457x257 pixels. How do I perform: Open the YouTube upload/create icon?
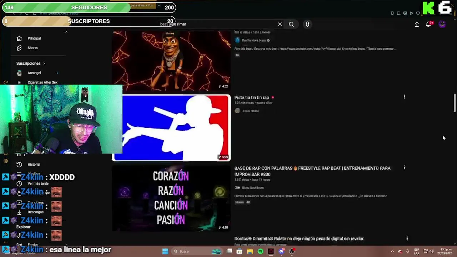click(x=417, y=24)
